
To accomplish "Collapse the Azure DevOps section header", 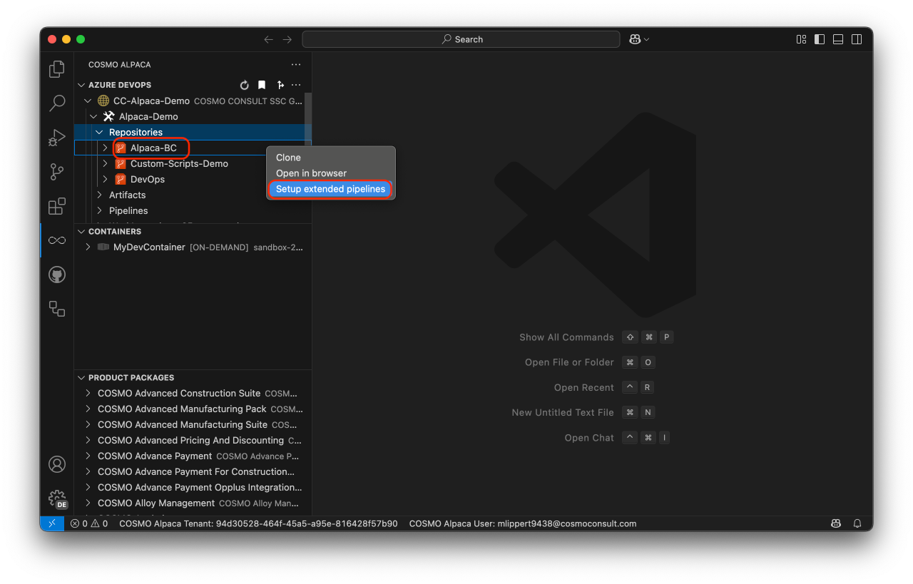I will [x=81, y=84].
